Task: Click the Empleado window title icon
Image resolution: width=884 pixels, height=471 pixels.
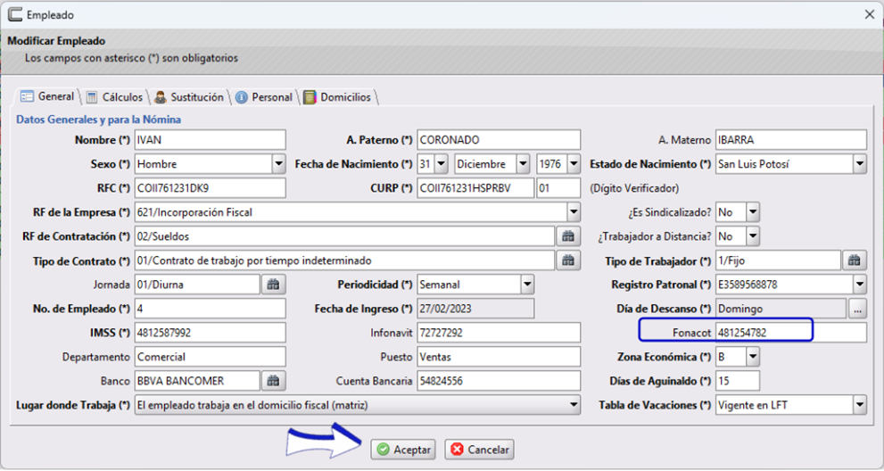Action: pos(15,14)
